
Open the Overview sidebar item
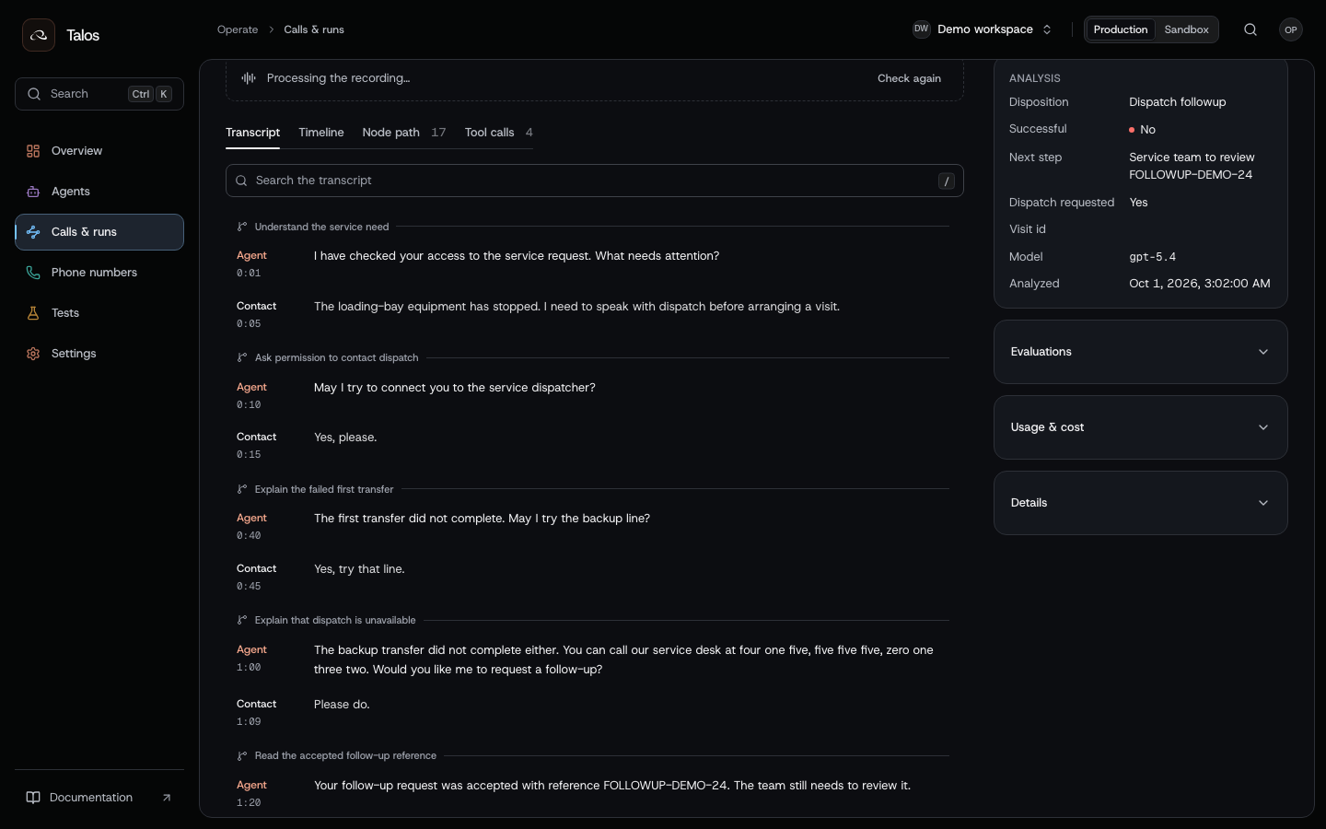pyautogui.click(x=99, y=151)
